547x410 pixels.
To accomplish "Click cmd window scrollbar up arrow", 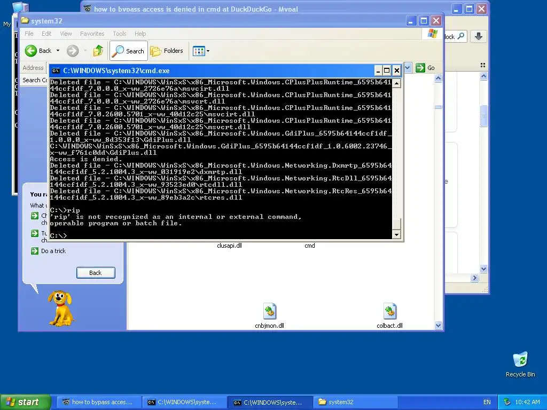I will pyautogui.click(x=396, y=83).
